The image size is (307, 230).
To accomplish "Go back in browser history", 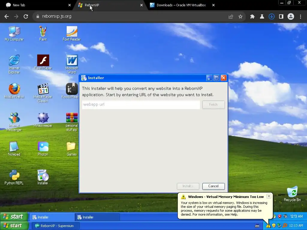I will coord(7,16).
